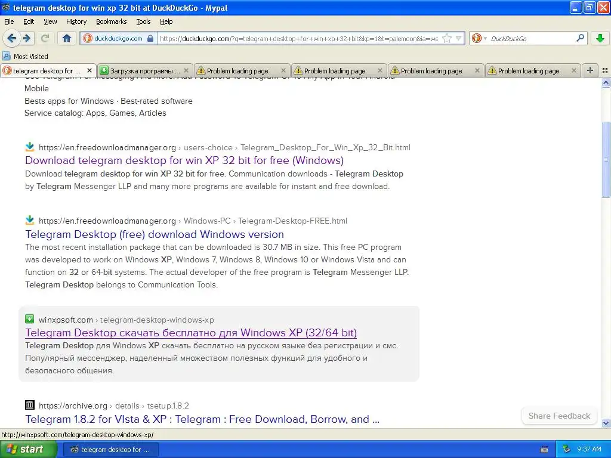Click the favicon beside the Windows-PC freedownloadmanager URL
The height and width of the screenshot is (458, 611).
tap(30, 220)
